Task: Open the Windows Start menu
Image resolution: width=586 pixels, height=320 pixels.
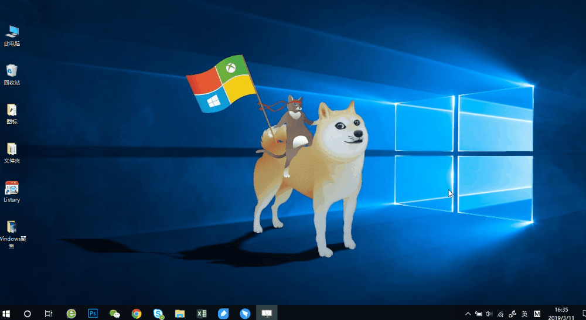Action: [x=6, y=314]
